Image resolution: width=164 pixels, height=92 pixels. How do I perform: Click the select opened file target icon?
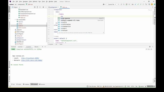coord(35,7)
